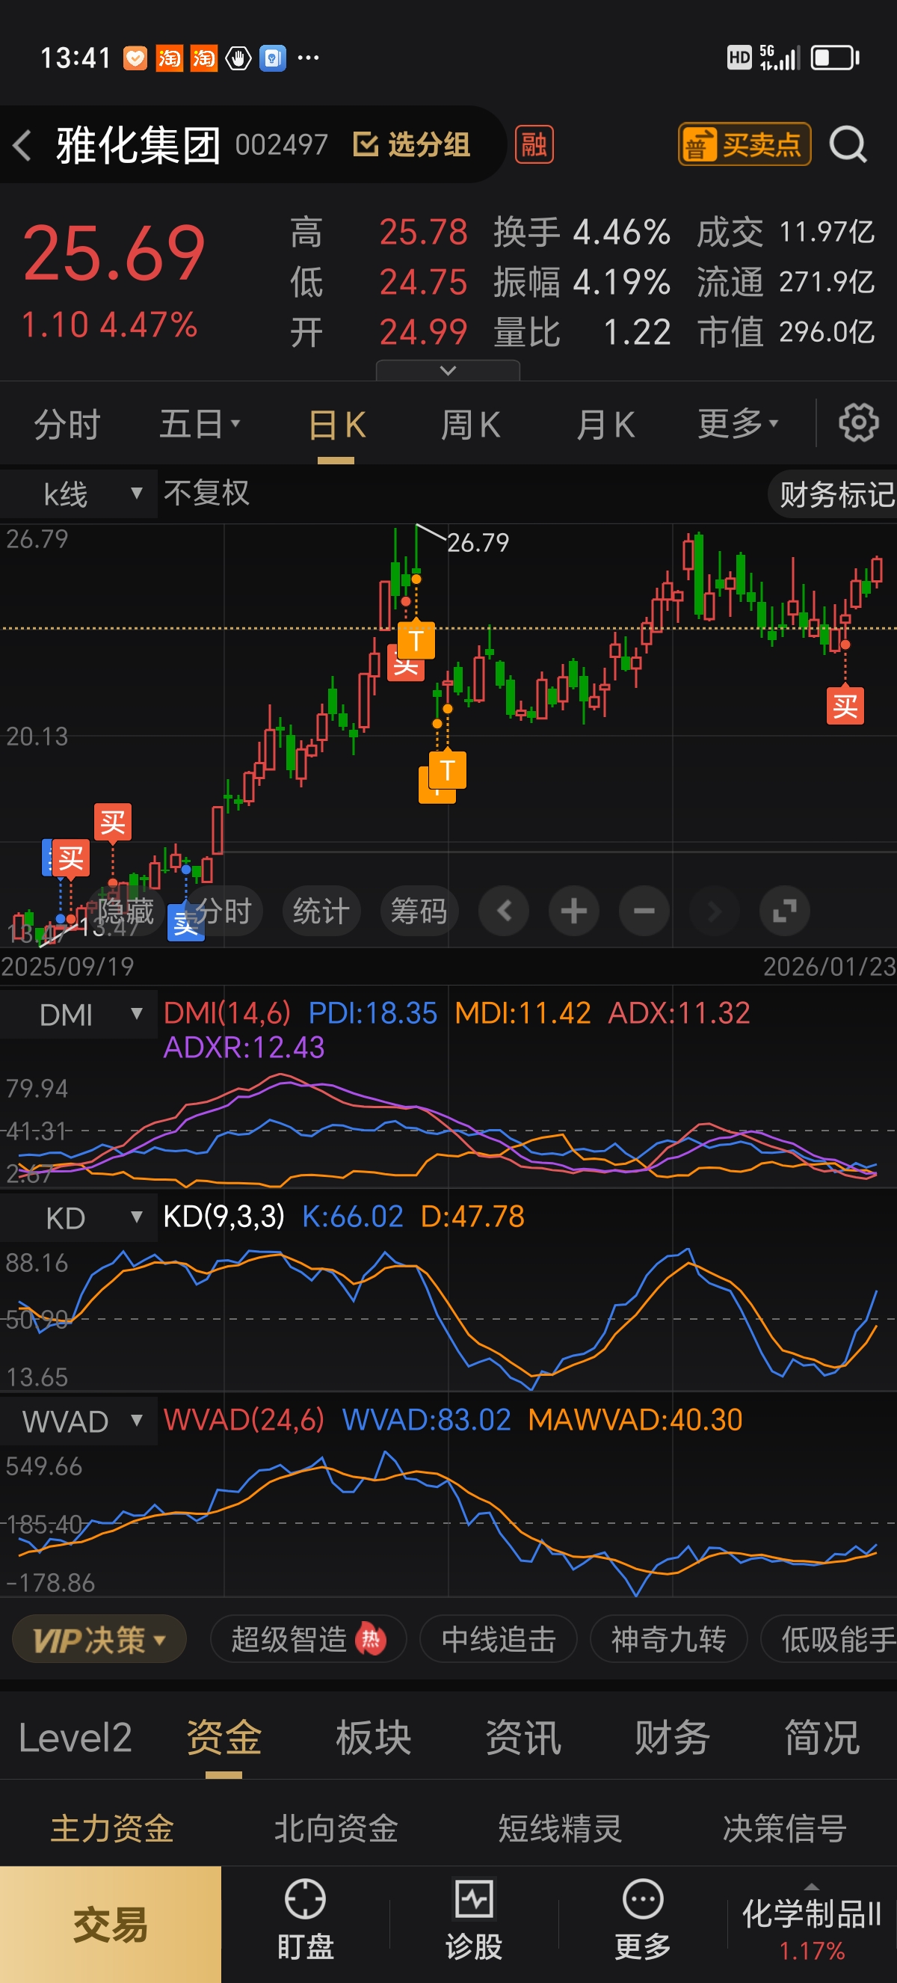The height and width of the screenshot is (1983, 897).
Task: Switch to the 周K tab
Action: coord(470,424)
